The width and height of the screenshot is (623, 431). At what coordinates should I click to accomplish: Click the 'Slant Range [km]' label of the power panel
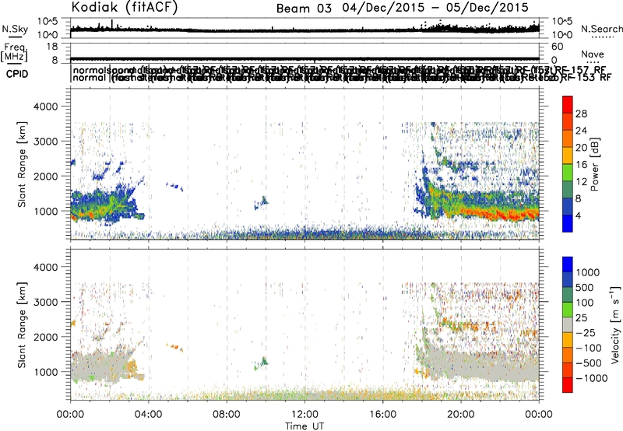coord(22,164)
